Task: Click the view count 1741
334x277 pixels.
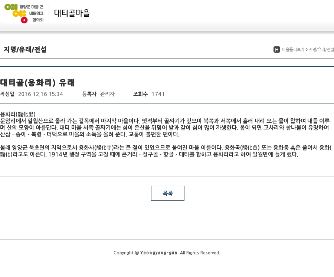Action: [x=158, y=94]
